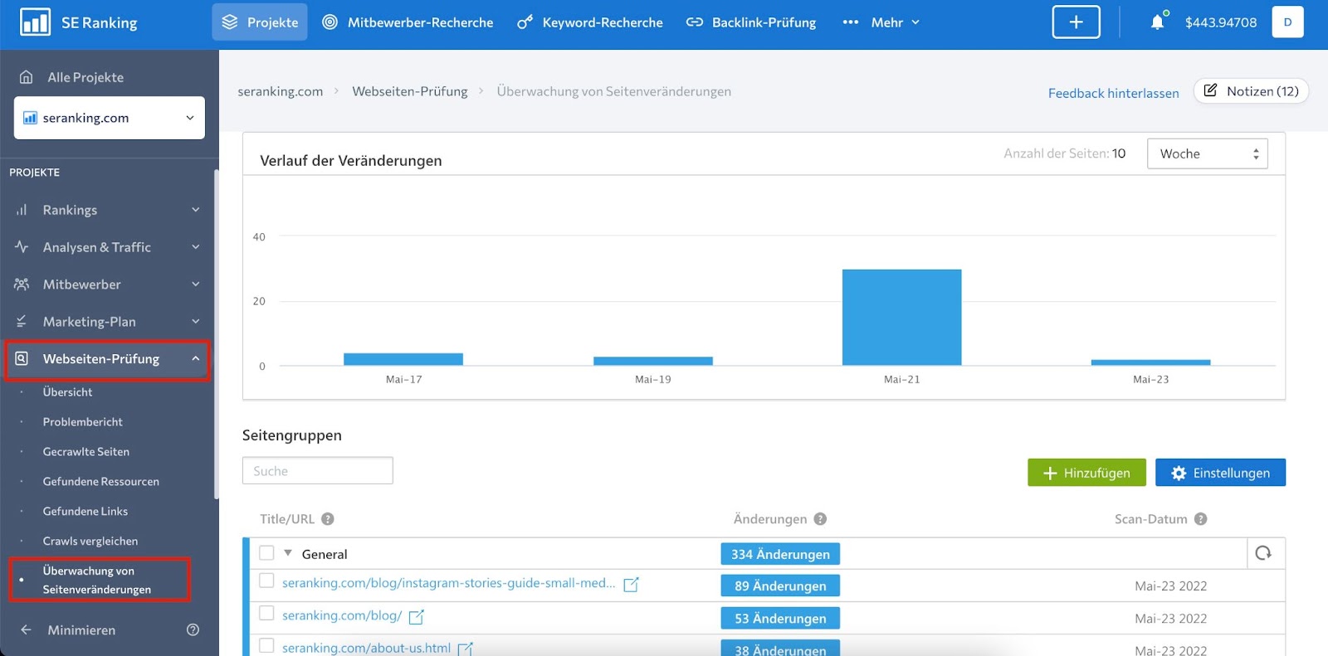Click the plus add button in top bar
Viewport: 1328px width, 656px height.
point(1076,22)
